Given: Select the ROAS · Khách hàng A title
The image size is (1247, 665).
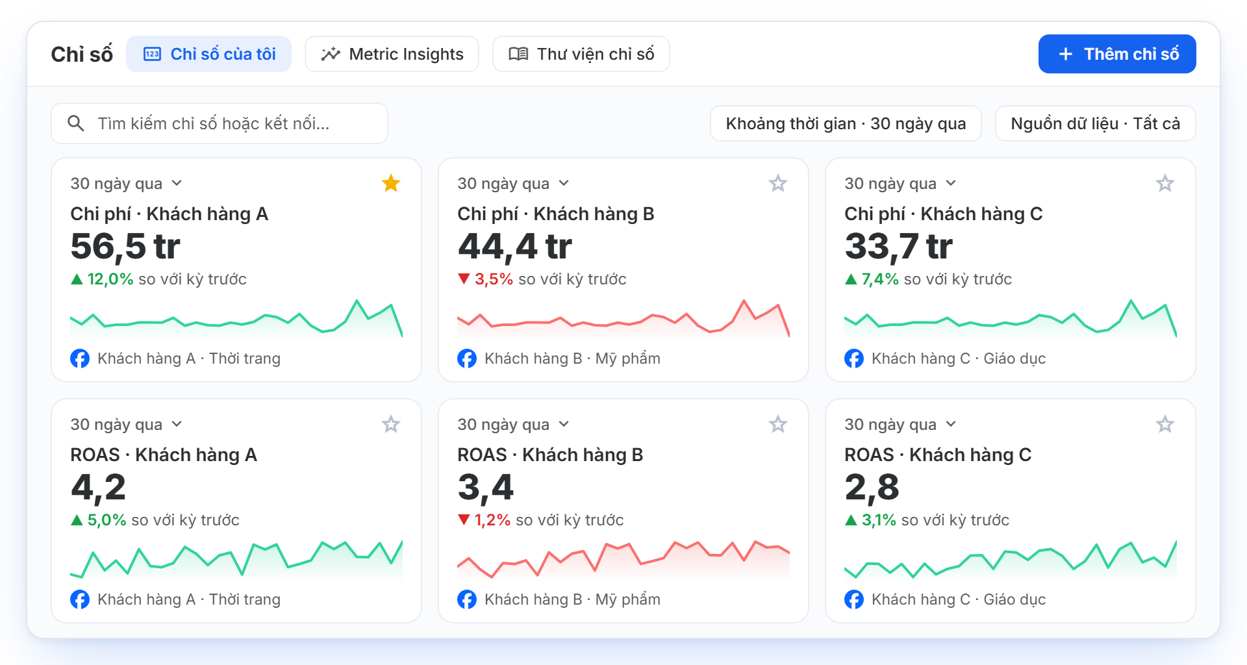Looking at the screenshot, I should coord(164,455).
